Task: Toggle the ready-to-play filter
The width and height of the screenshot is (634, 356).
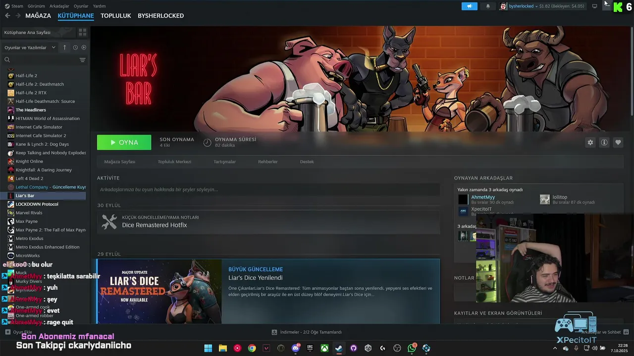Action: [x=84, y=47]
